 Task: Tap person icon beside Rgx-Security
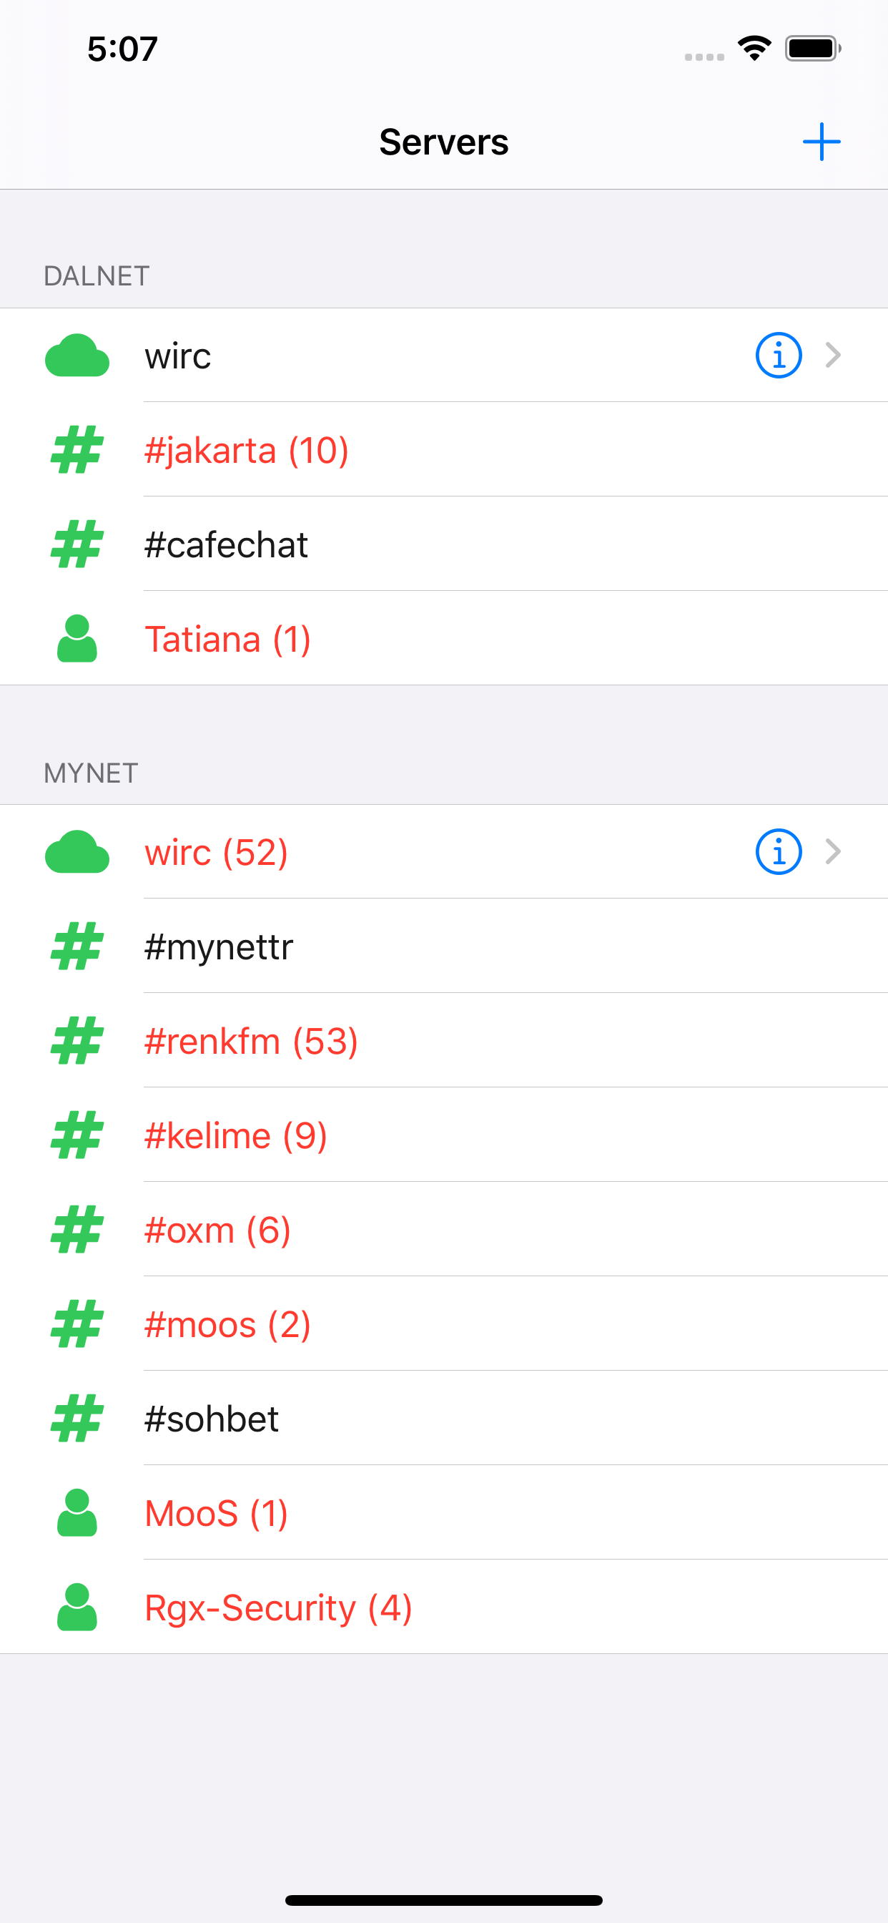[x=77, y=1608]
